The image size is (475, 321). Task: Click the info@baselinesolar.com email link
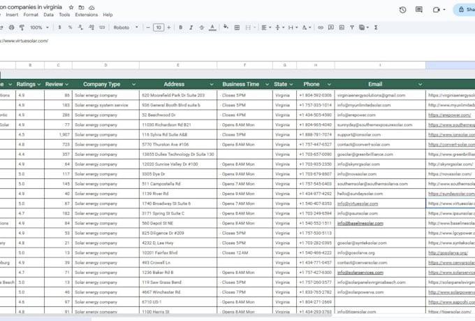(360, 223)
